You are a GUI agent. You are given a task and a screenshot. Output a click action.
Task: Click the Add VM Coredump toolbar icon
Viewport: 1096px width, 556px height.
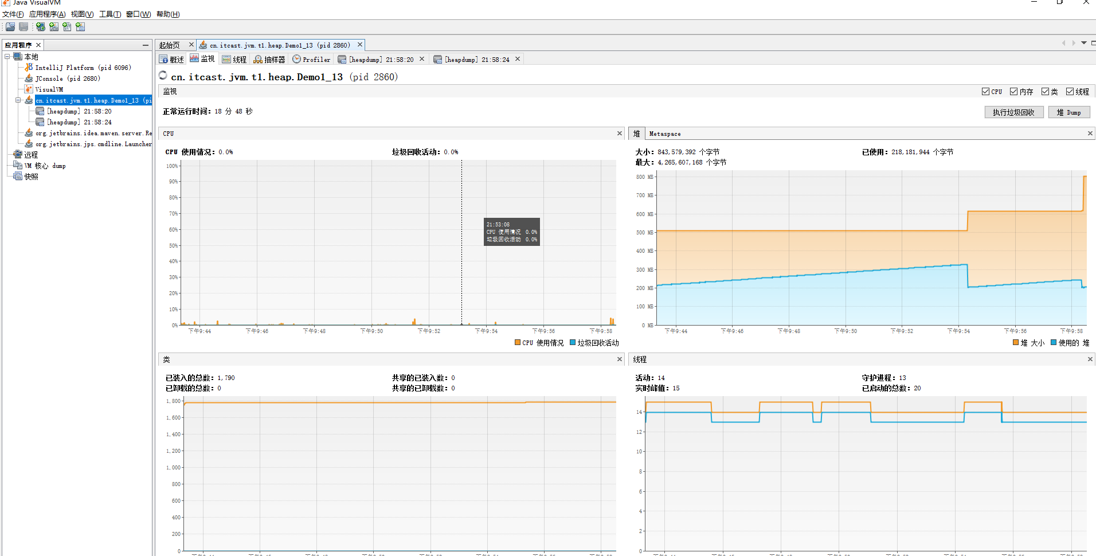(67, 27)
